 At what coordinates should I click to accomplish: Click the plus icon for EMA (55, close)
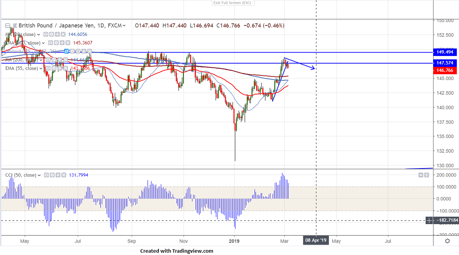(x=60, y=68)
